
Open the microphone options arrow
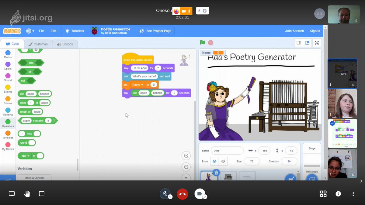[170, 197]
